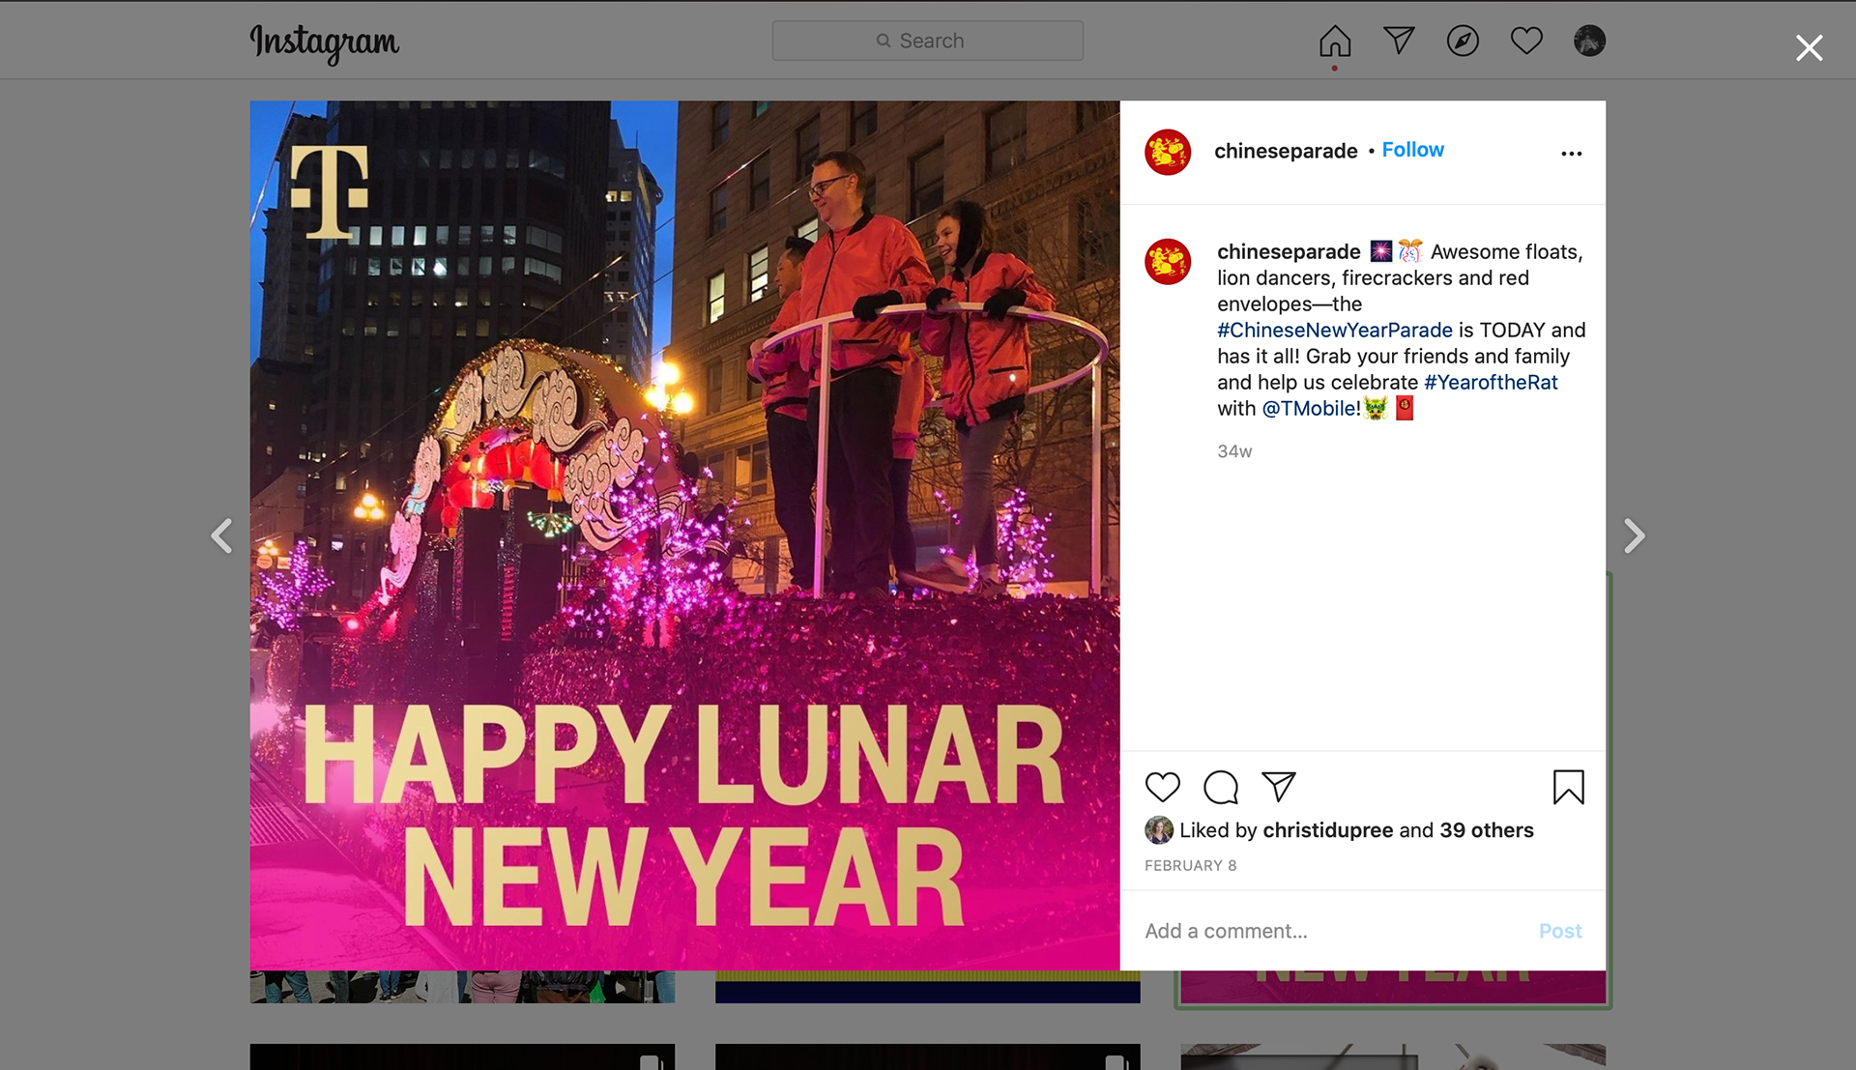Save the post with bookmark icon
Image resolution: width=1856 pixels, height=1070 pixels.
[x=1568, y=787]
